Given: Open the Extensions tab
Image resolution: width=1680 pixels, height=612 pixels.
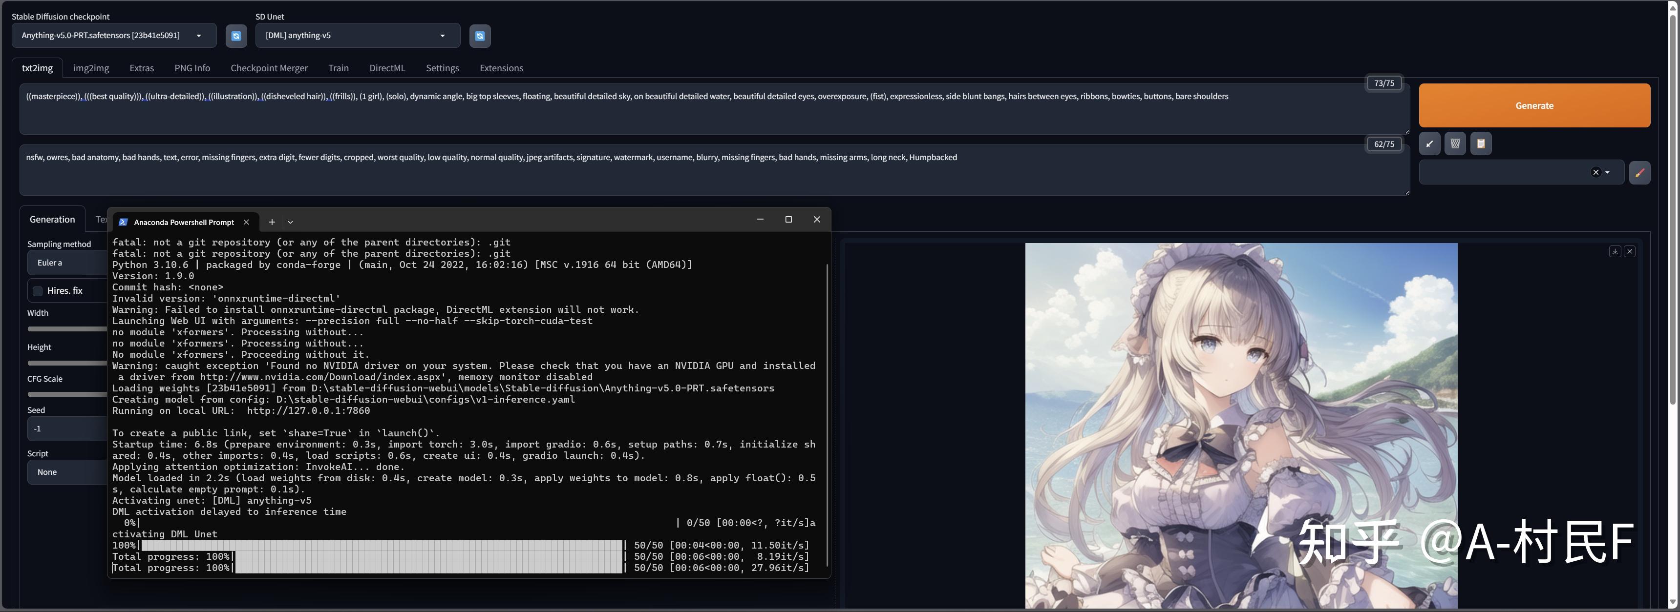Looking at the screenshot, I should [x=501, y=68].
